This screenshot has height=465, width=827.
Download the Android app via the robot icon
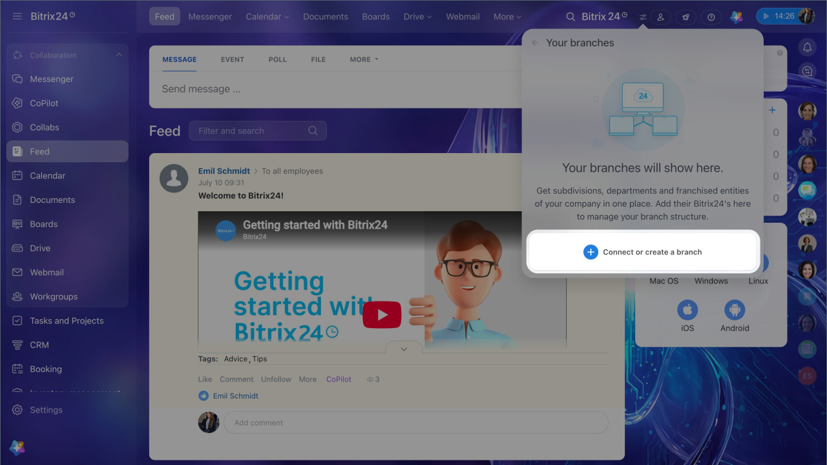[735, 310]
